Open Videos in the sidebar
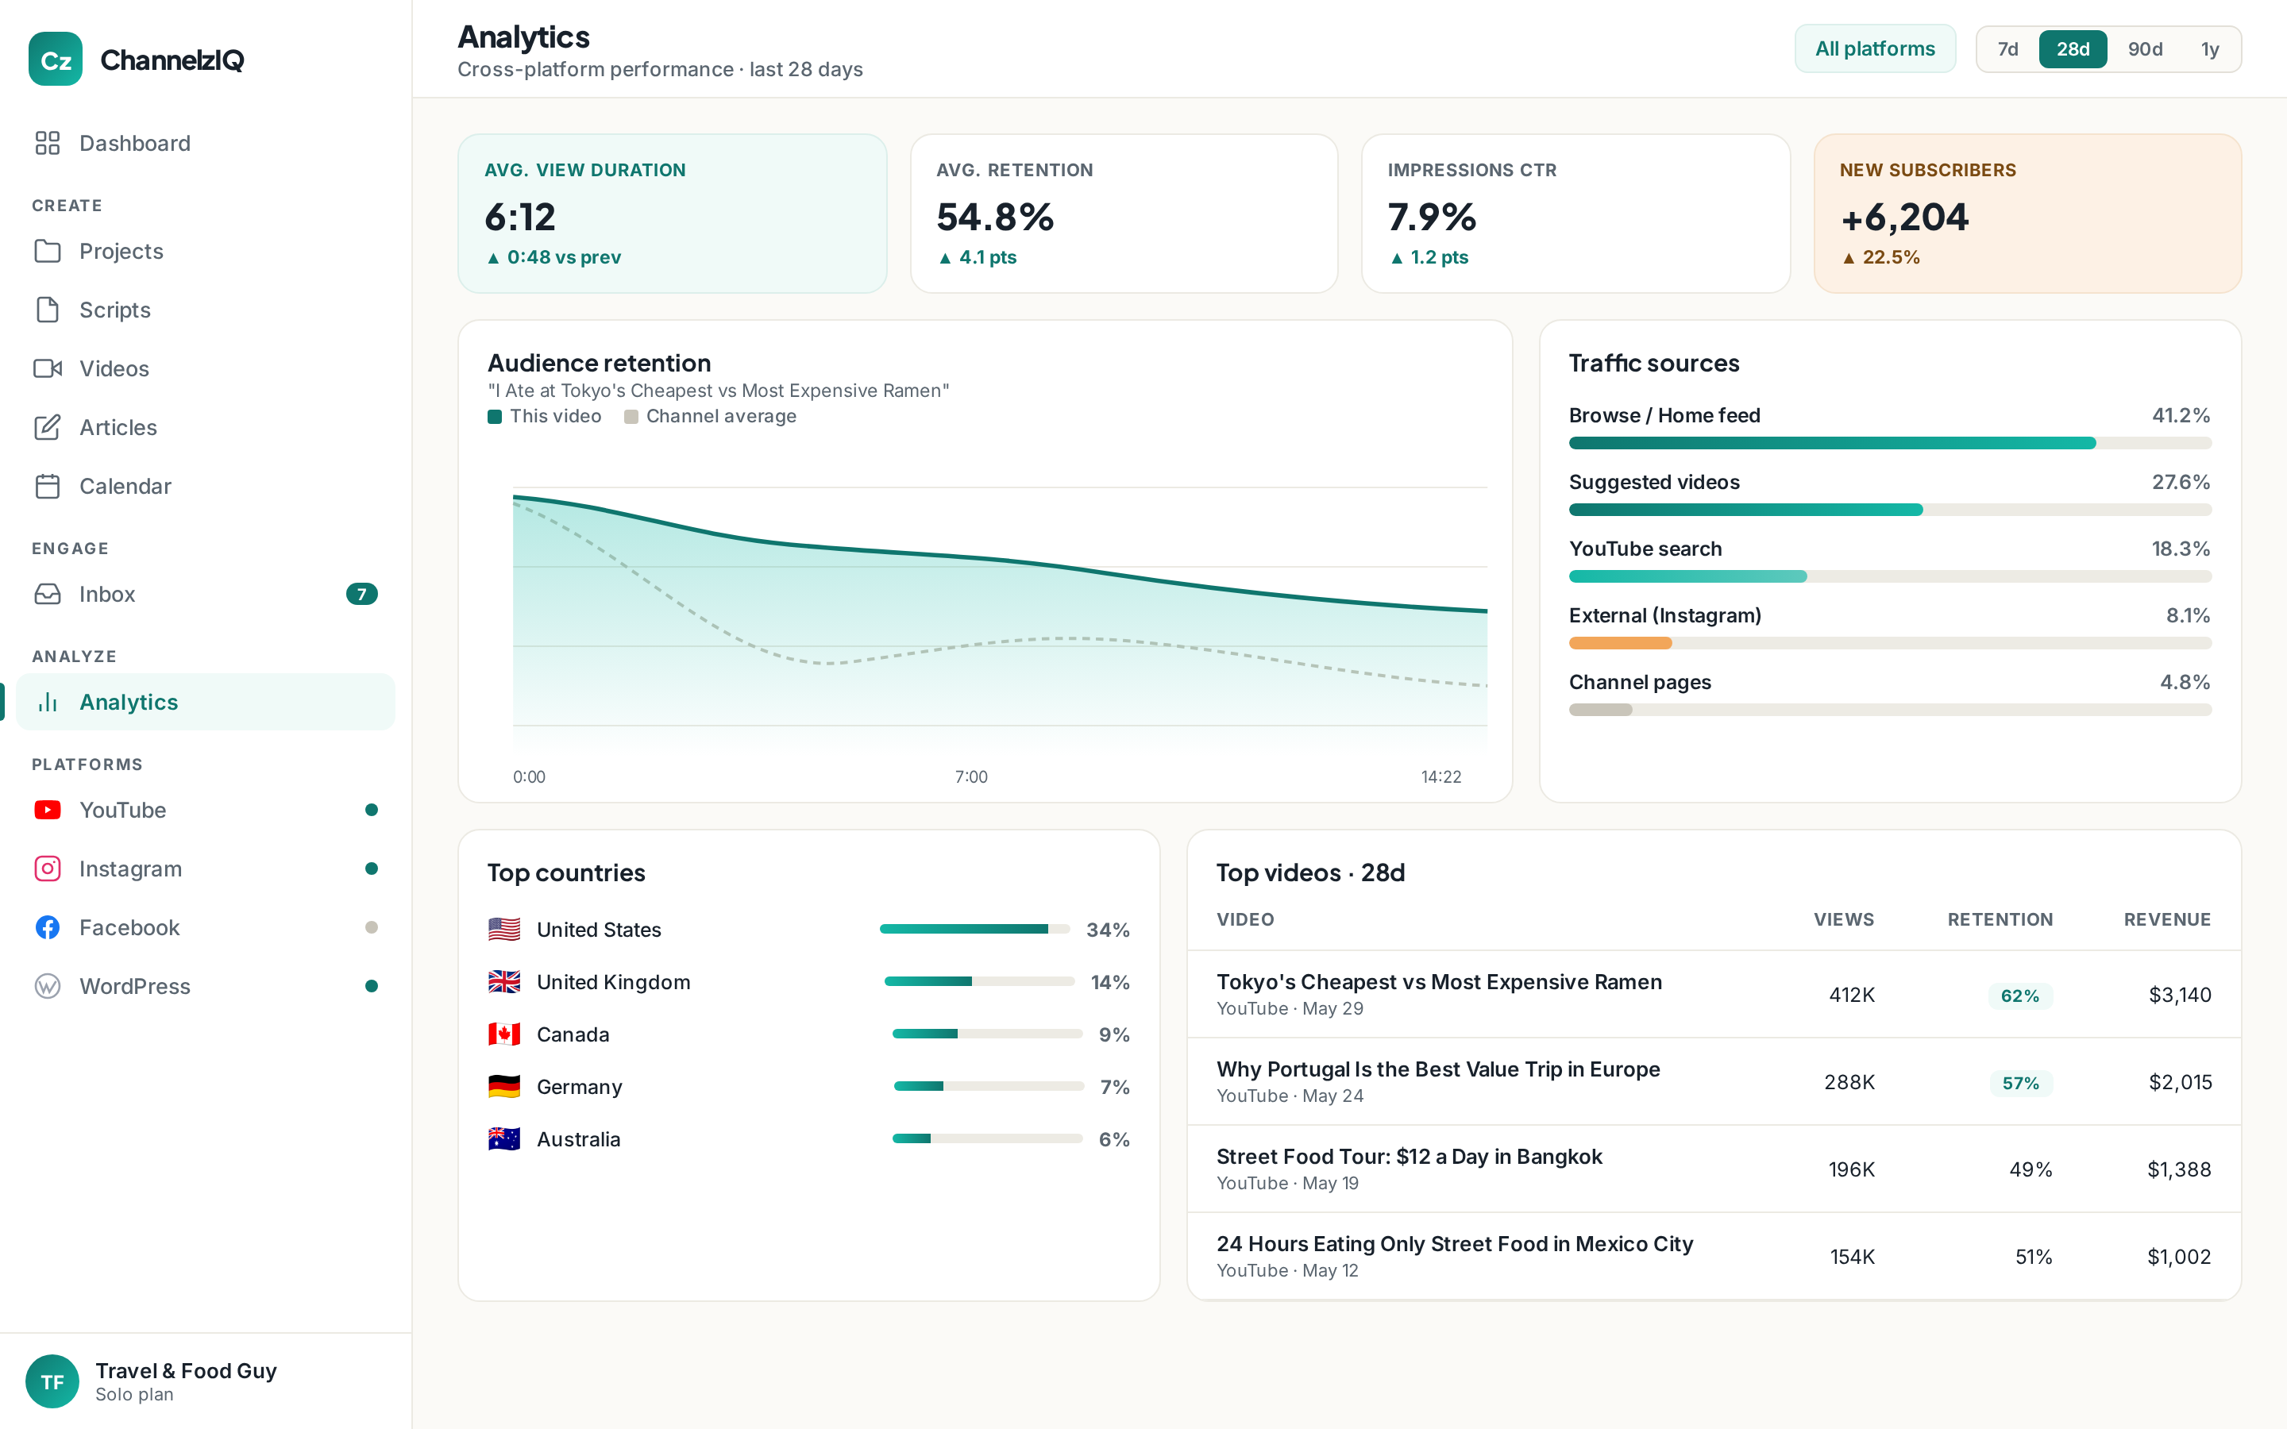Image resolution: width=2287 pixels, height=1429 pixels. point(205,368)
